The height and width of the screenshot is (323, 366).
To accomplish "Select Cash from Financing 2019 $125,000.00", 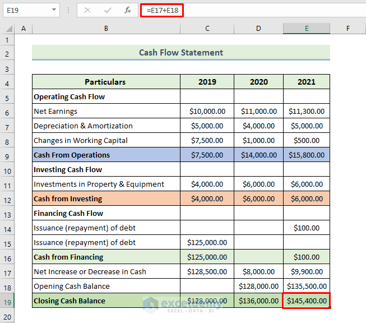I will (207, 257).
